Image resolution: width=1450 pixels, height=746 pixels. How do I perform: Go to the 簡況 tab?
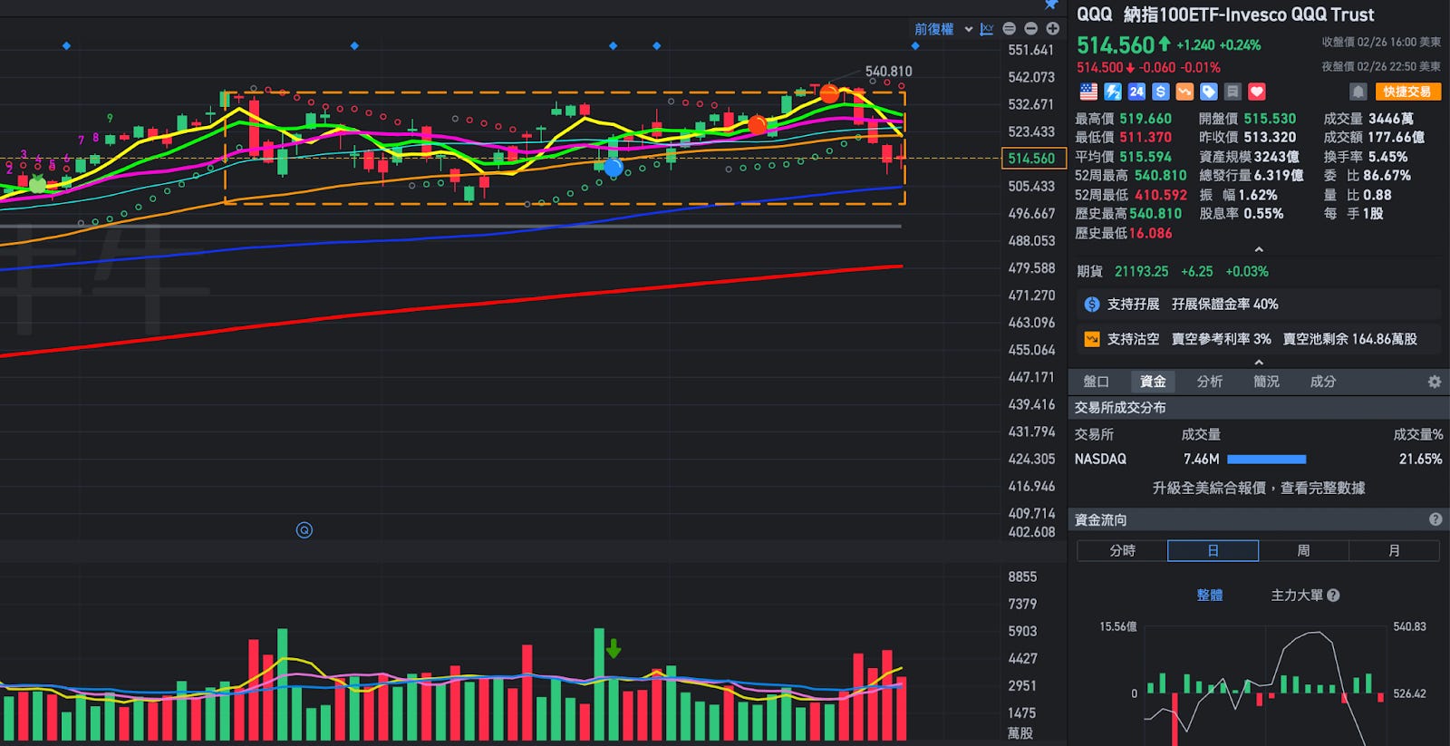[x=1266, y=382]
